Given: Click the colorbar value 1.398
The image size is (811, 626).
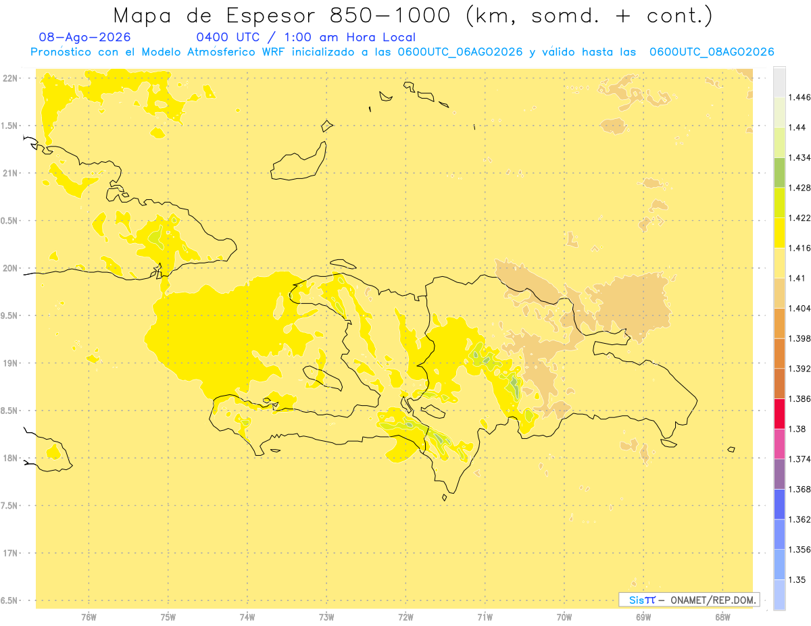Looking at the screenshot, I should pos(801,338).
